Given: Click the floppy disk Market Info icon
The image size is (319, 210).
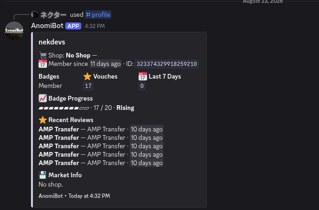Looking at the screenshot, I should [x=43, y=175].
